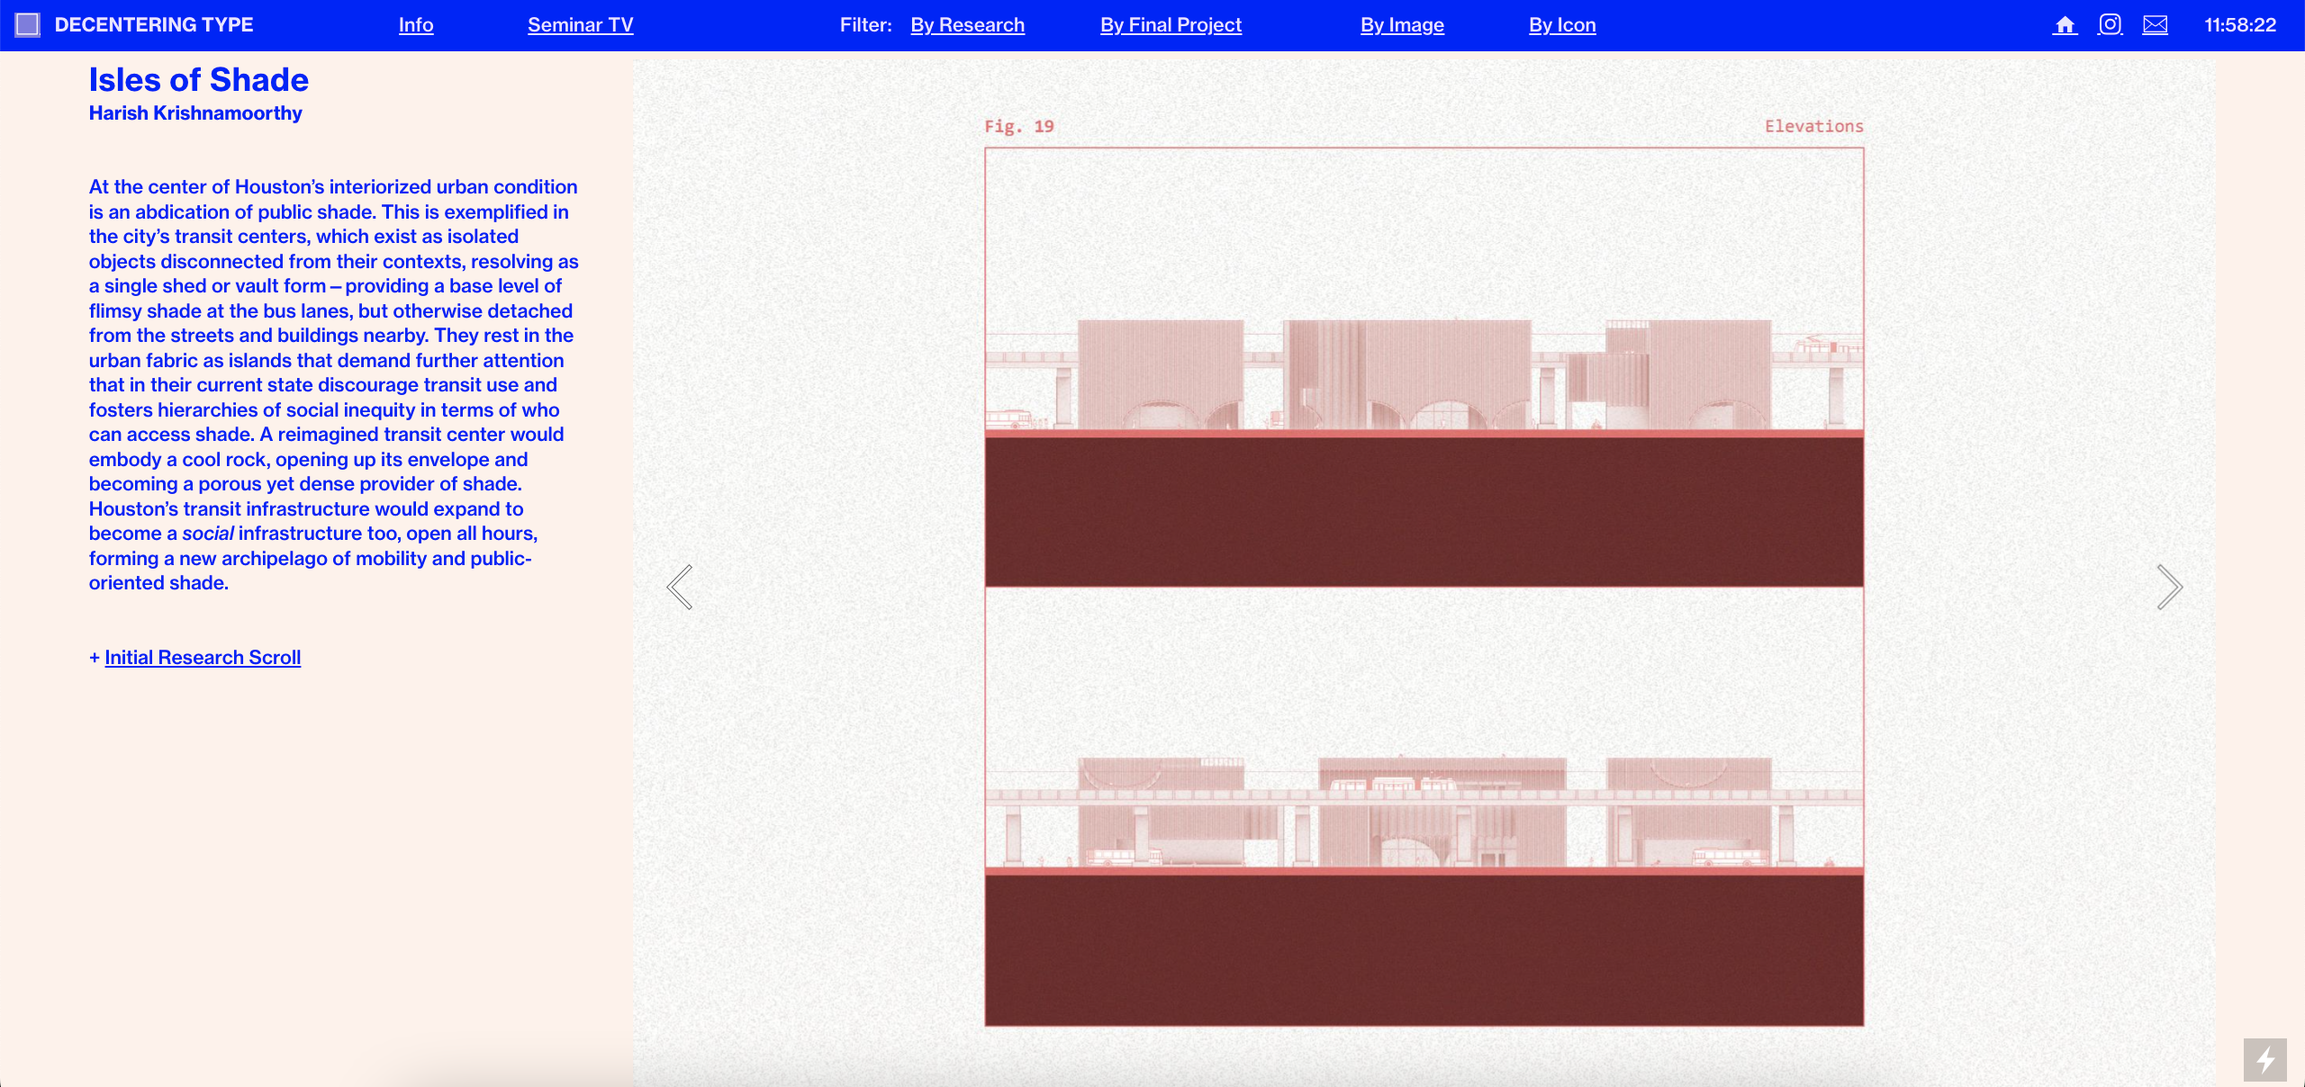Filter projects By Research
Screen dimensions: 2305x1087
point(967,25)
